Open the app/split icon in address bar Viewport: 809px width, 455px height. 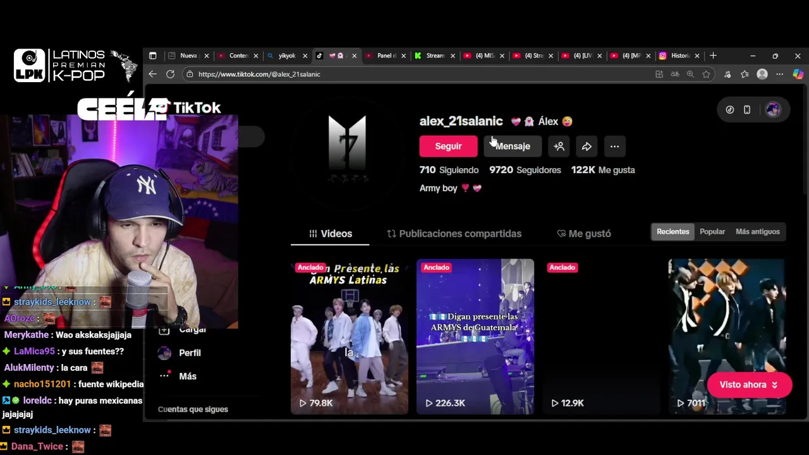[659, 74]
